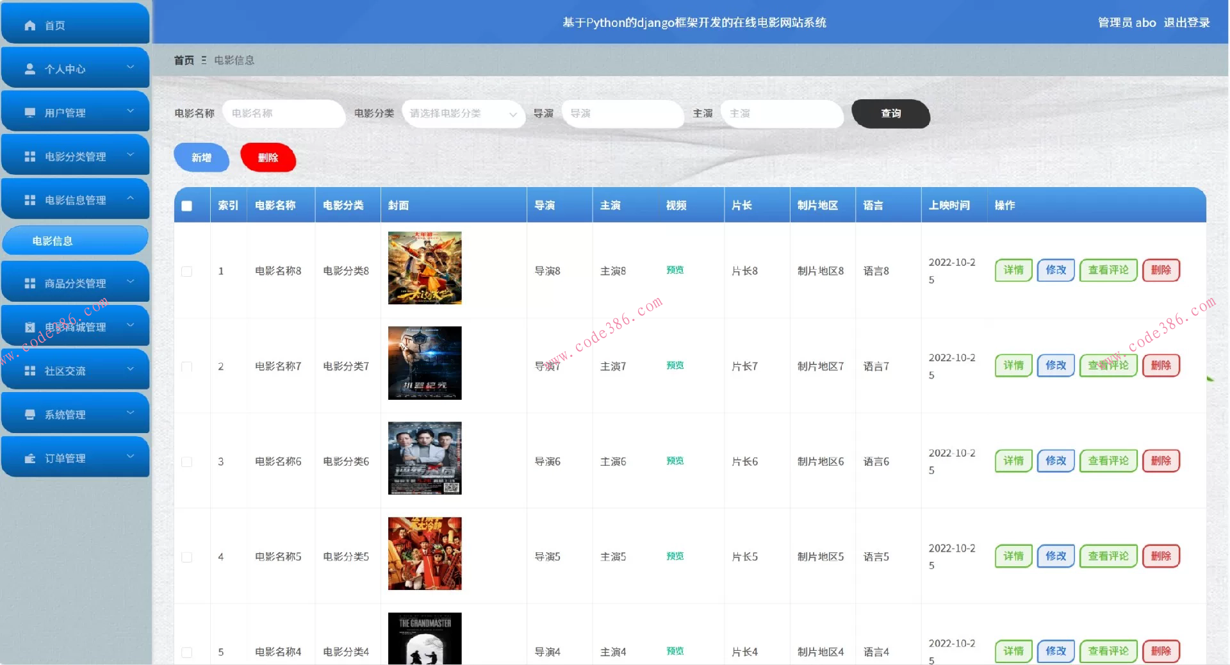Click the THE GRANDMASTER poster thumbnail
Screen dimensions: 1230x665
pos(424,639)
